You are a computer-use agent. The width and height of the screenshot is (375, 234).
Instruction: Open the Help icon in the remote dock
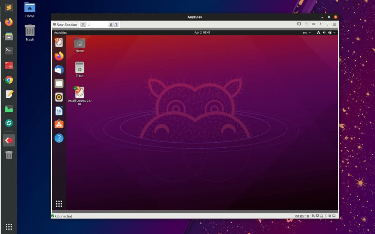[x=59, y=138]
